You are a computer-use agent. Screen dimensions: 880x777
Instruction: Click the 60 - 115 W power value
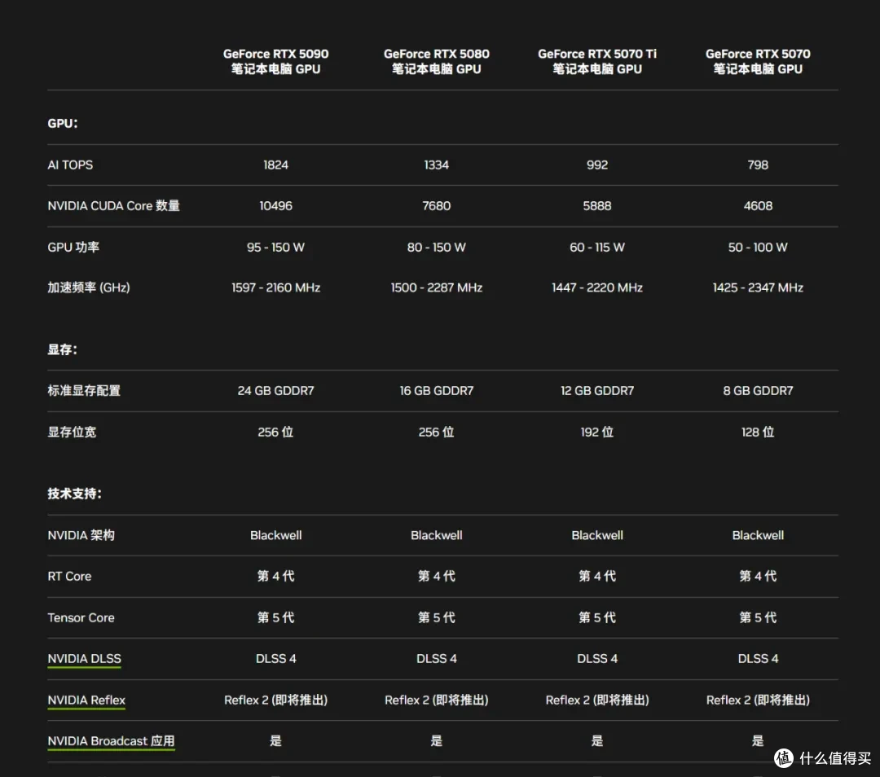[x=597, y=248]
